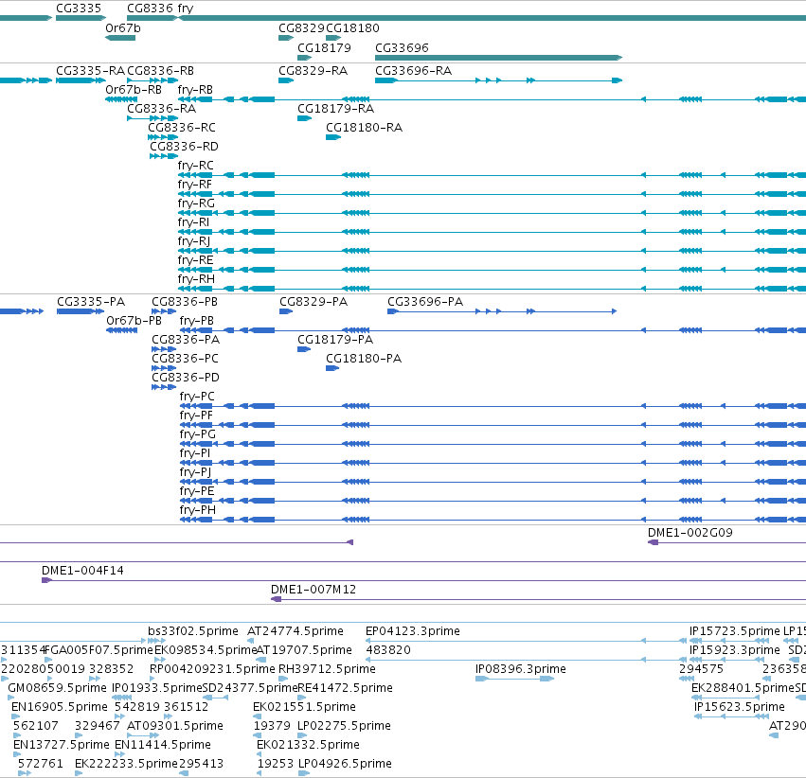This screenshot has width=806, height=778.
Task: Select the DME1-004F14 clone label
Action: coord(82,571)
